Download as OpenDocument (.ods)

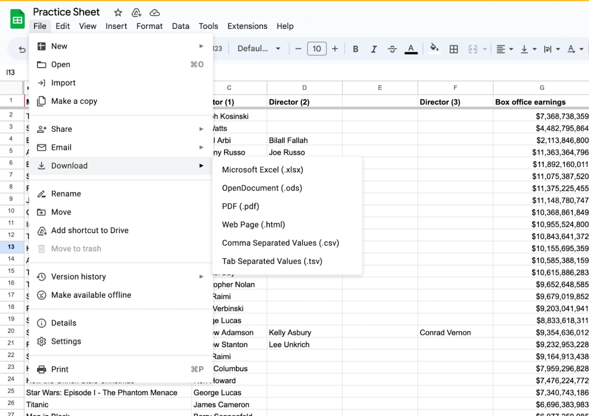pyautogui.click(x=287, y=188)
